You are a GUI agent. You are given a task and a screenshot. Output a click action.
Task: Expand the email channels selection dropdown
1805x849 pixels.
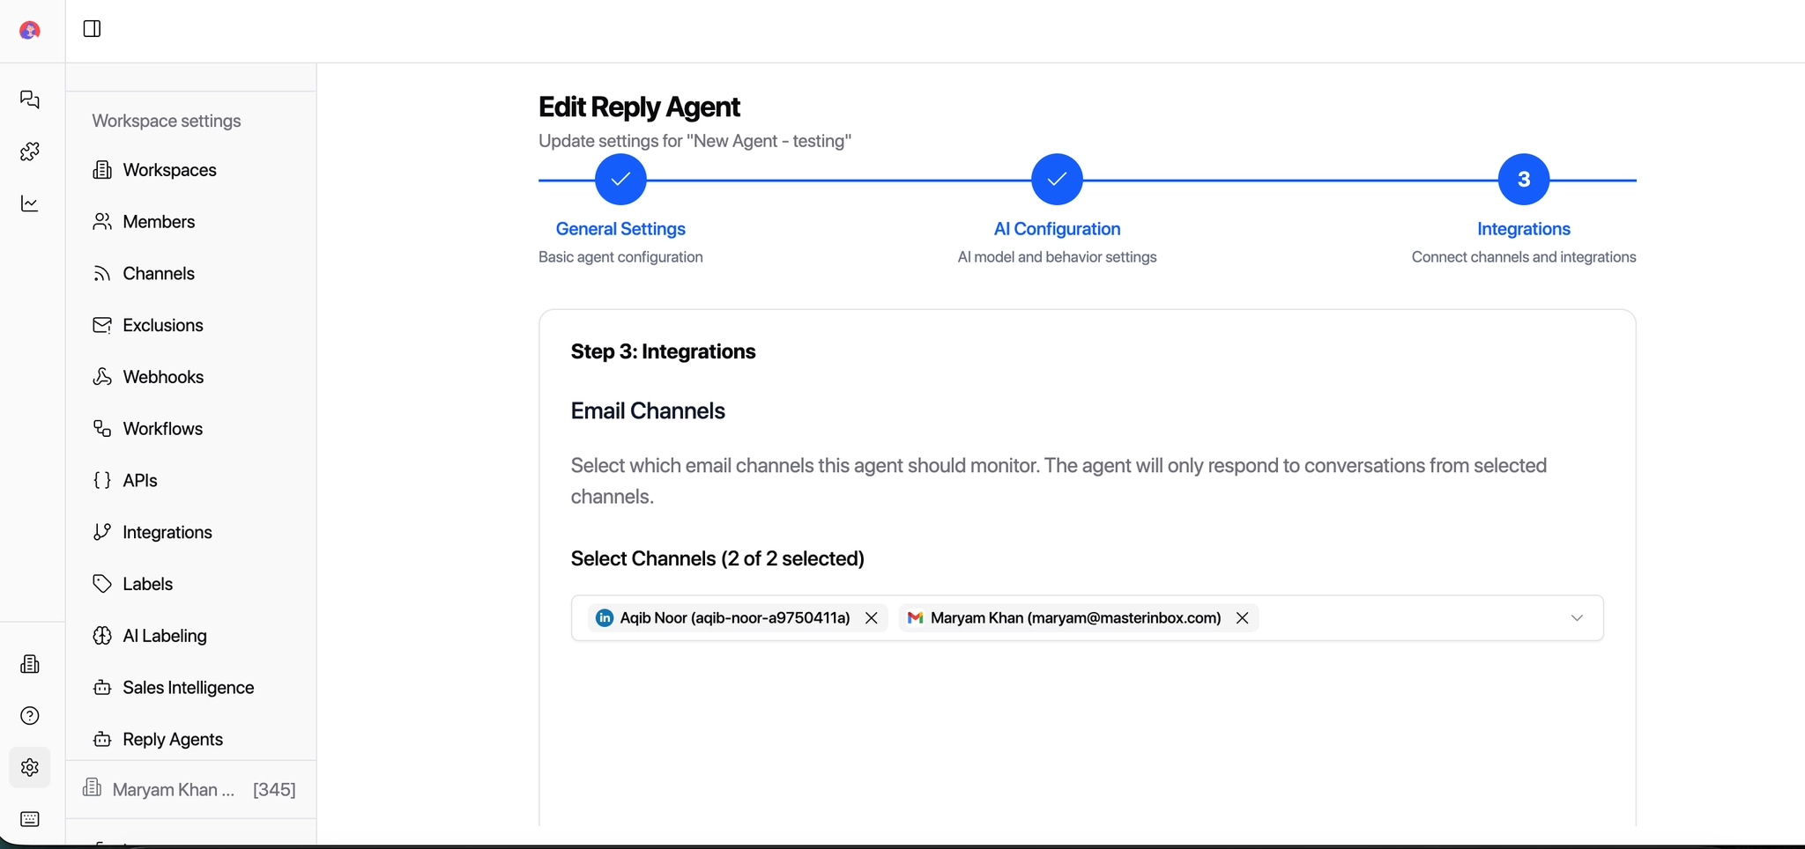(x=1577, y=617)
